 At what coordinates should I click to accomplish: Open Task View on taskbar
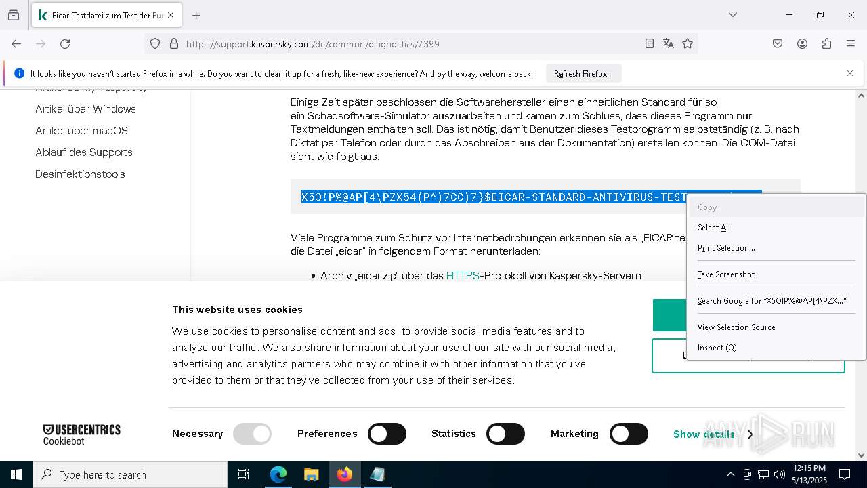click(x=244, y=474)
